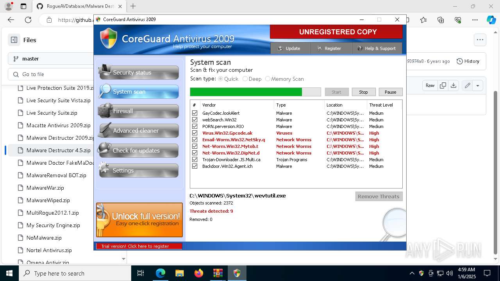Uncheck Trojan-Downloader.JS.Multi.ca checkbox
Screen dimensions: 500x281
click(195, 160)
